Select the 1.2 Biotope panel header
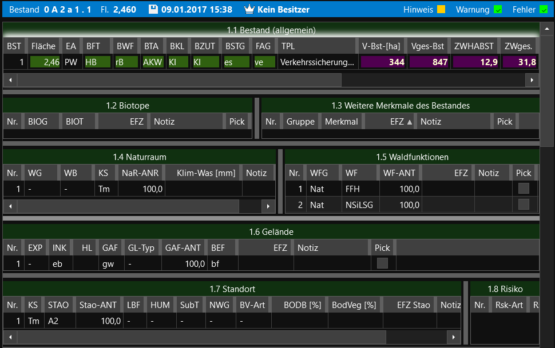555x348 pixels. pos(128,105)
